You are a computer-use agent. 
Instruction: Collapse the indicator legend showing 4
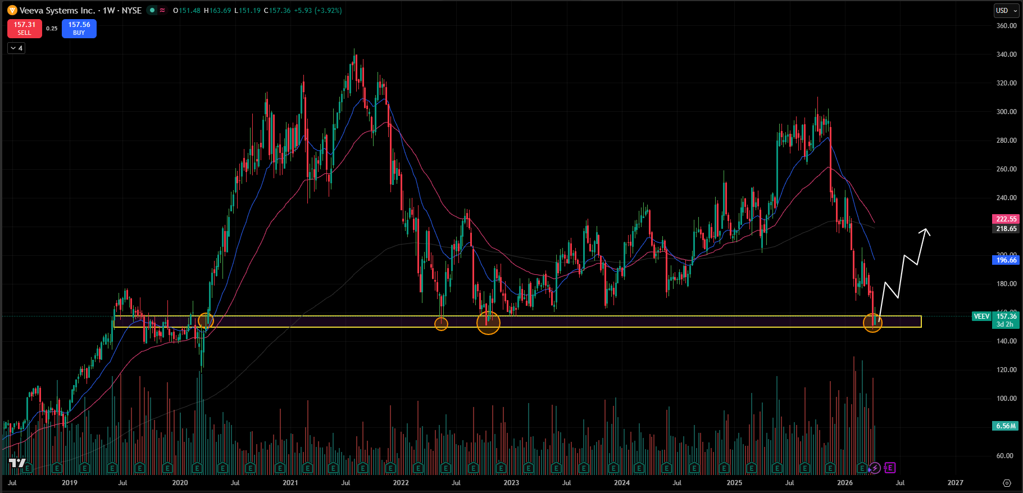pos(16,48)
